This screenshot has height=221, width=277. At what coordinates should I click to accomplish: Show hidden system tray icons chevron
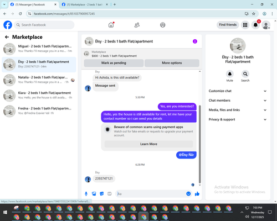click(x=242, y=212)
